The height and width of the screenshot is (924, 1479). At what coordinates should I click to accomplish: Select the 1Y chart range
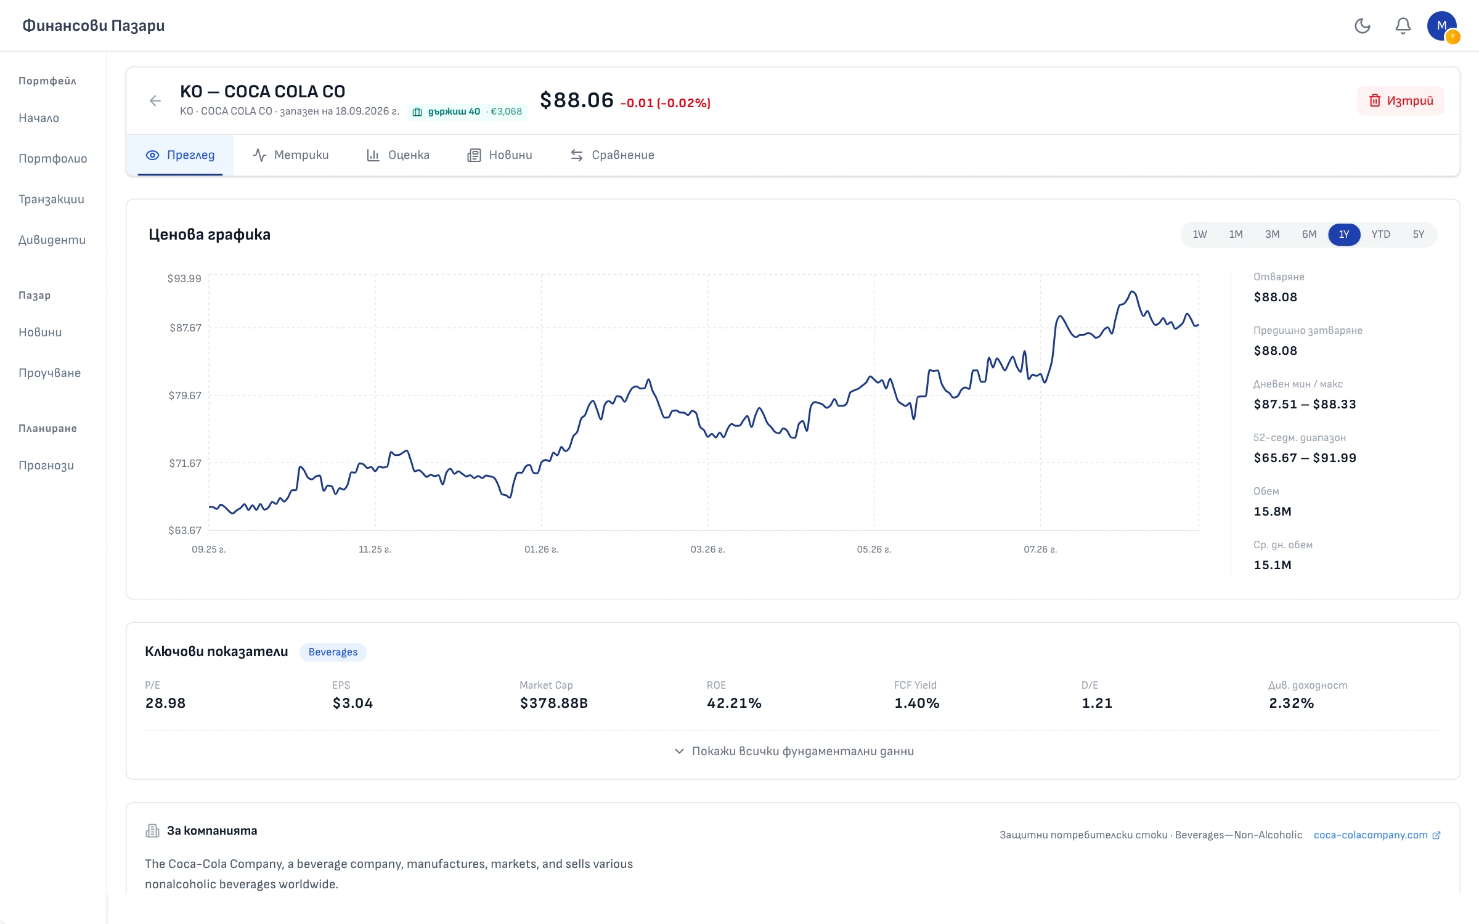pos(1344,235)
